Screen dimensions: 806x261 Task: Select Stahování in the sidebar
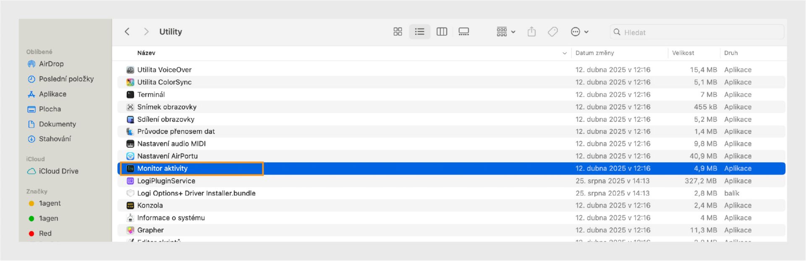tap(55, 139)
